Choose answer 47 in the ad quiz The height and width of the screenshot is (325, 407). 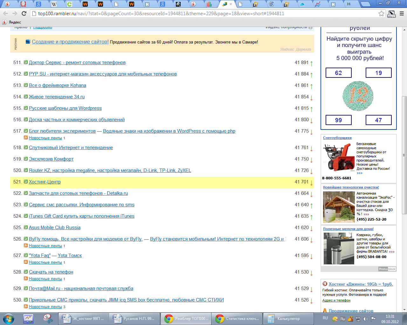(379, 120)
